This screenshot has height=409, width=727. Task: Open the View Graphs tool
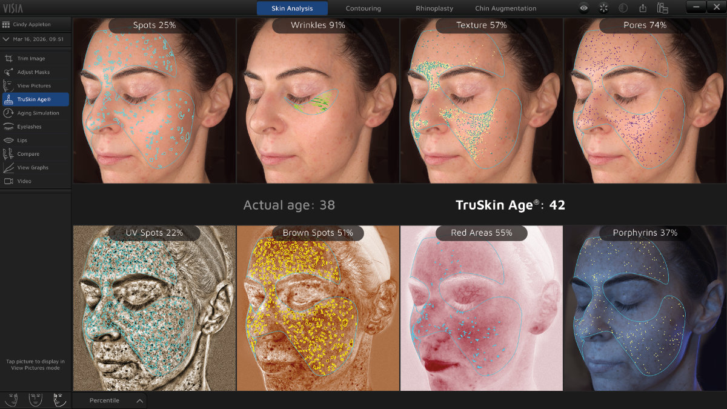point(35,168)
